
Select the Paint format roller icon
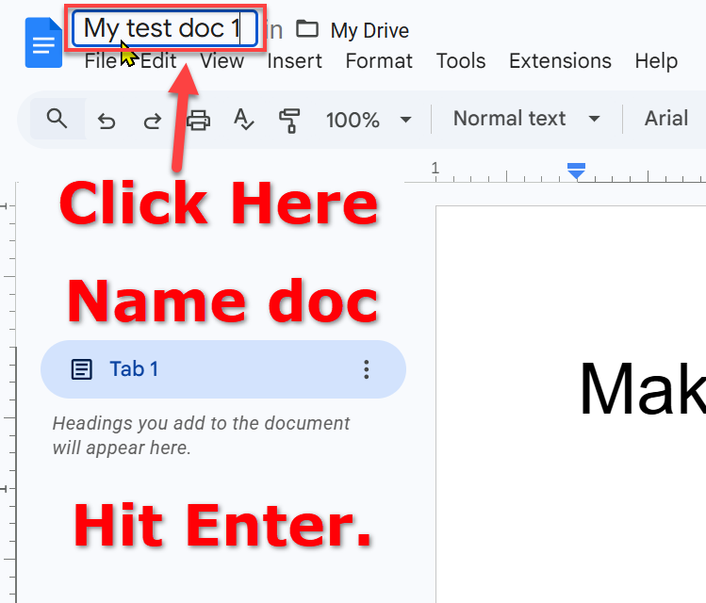pos(289,120)
